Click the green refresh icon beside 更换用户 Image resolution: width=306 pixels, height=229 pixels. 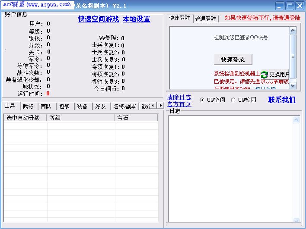click(x=264, y=74)
